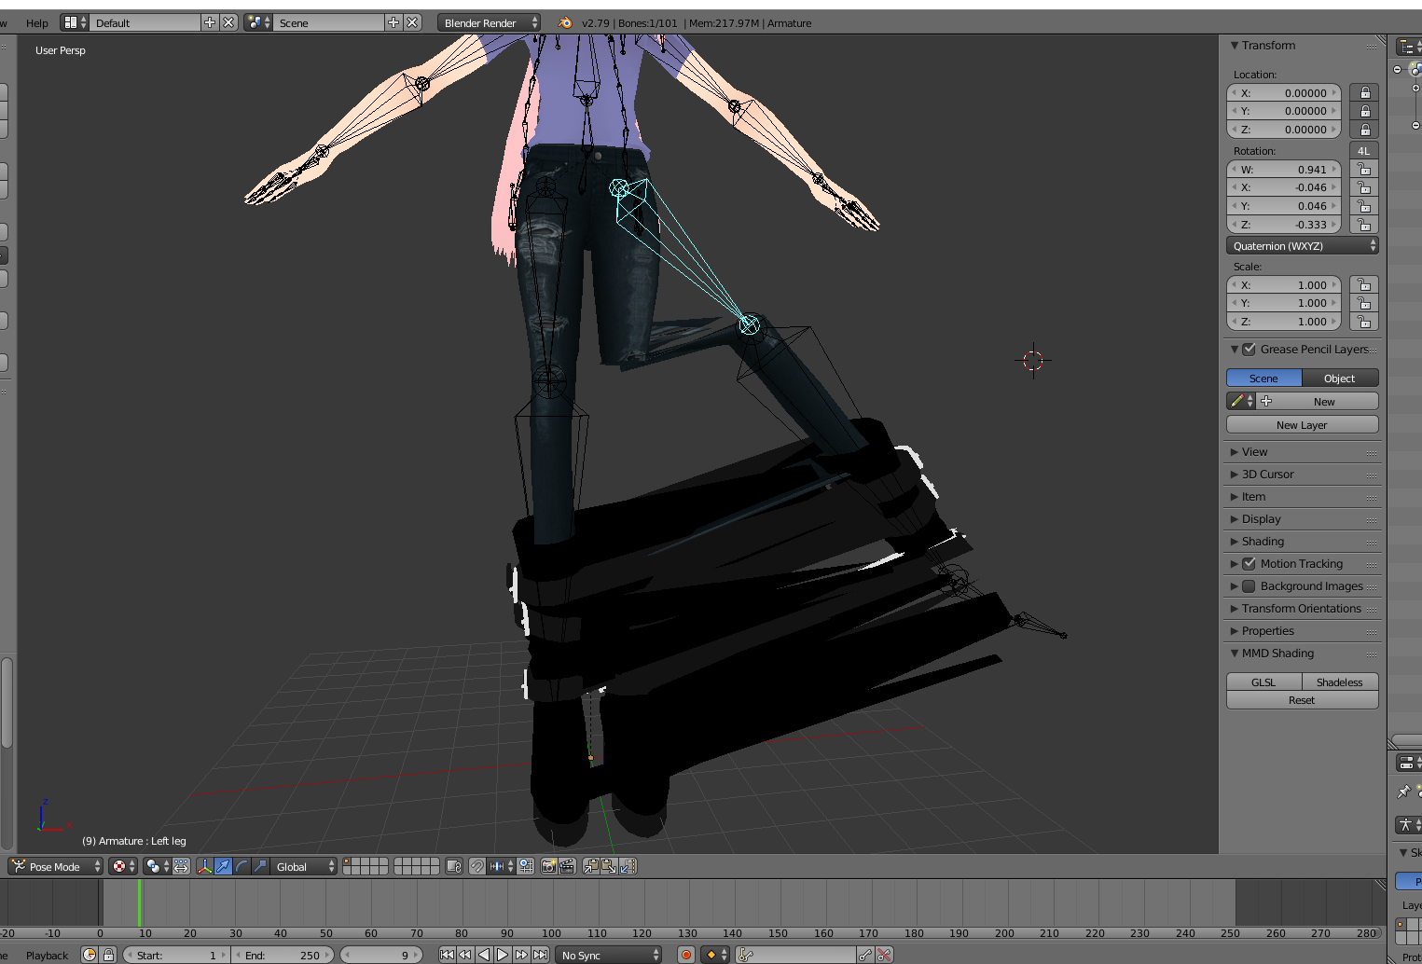This screenshot has height=964, width=1422.
Task: Play the animation forward
Action: click(503, 955)
